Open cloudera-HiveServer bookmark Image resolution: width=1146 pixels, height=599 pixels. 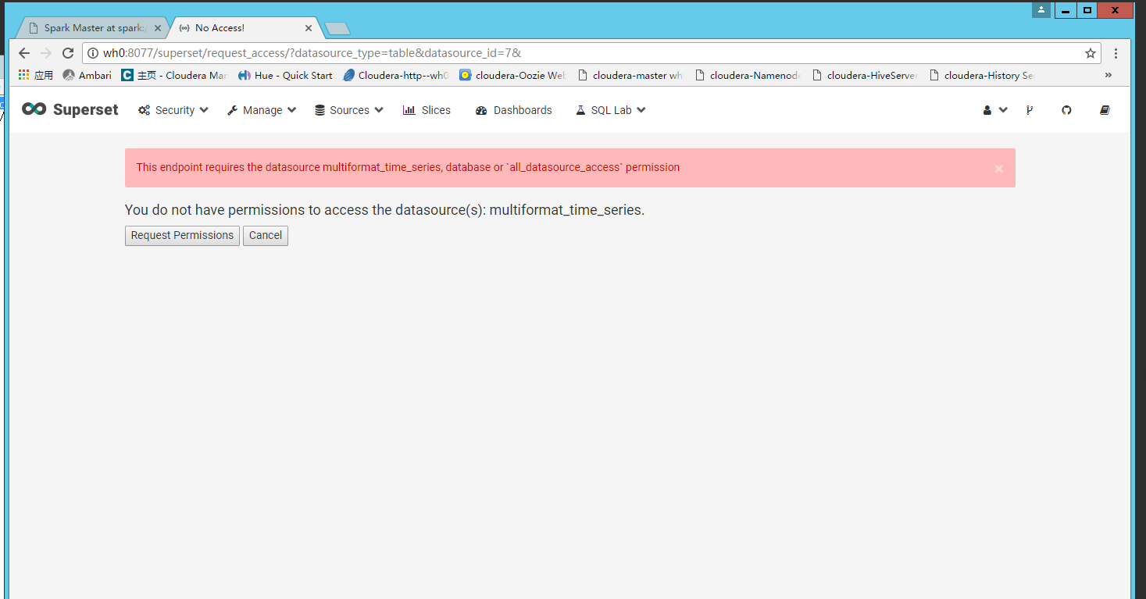[864, 75]
